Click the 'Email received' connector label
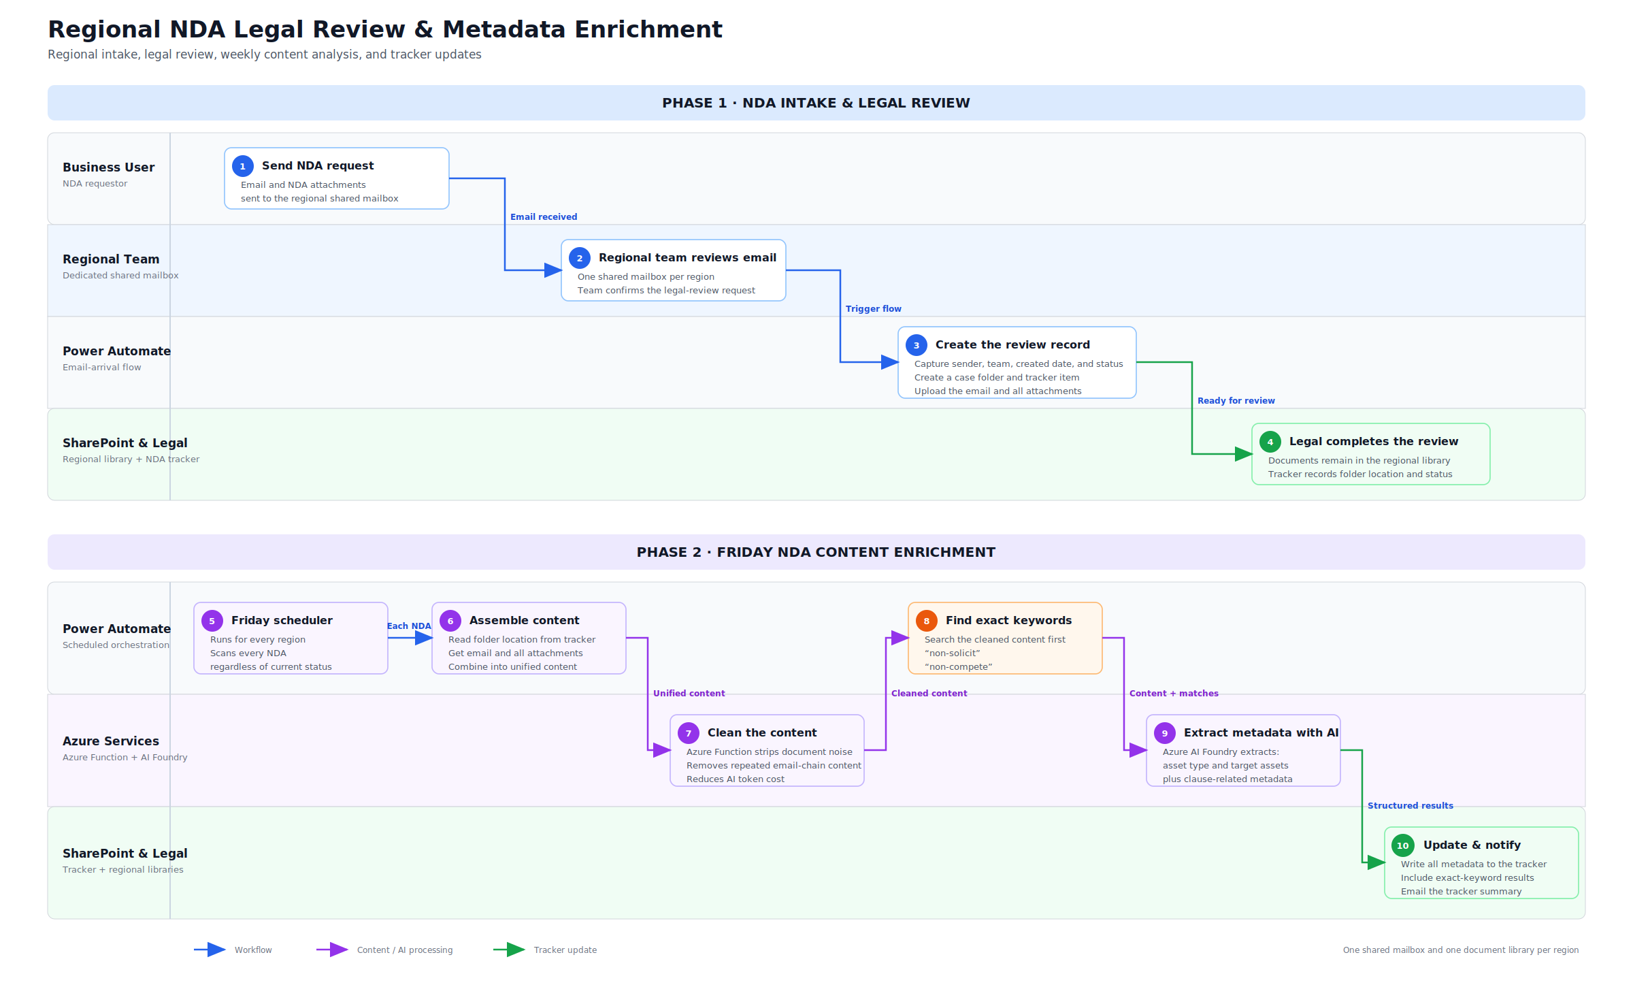1633x987 pixels. point(544,216)
